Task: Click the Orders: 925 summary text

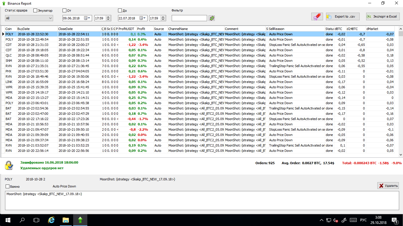Action: tap(265, 163)
